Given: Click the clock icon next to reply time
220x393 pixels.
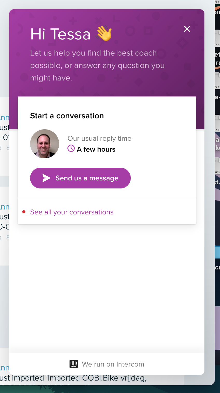Looking at the screenshot, I should pyautogui.click(x=71, y=148).
